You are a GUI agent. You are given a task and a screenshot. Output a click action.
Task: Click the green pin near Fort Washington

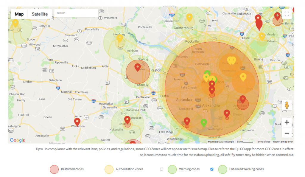click(x=204, y=122)
